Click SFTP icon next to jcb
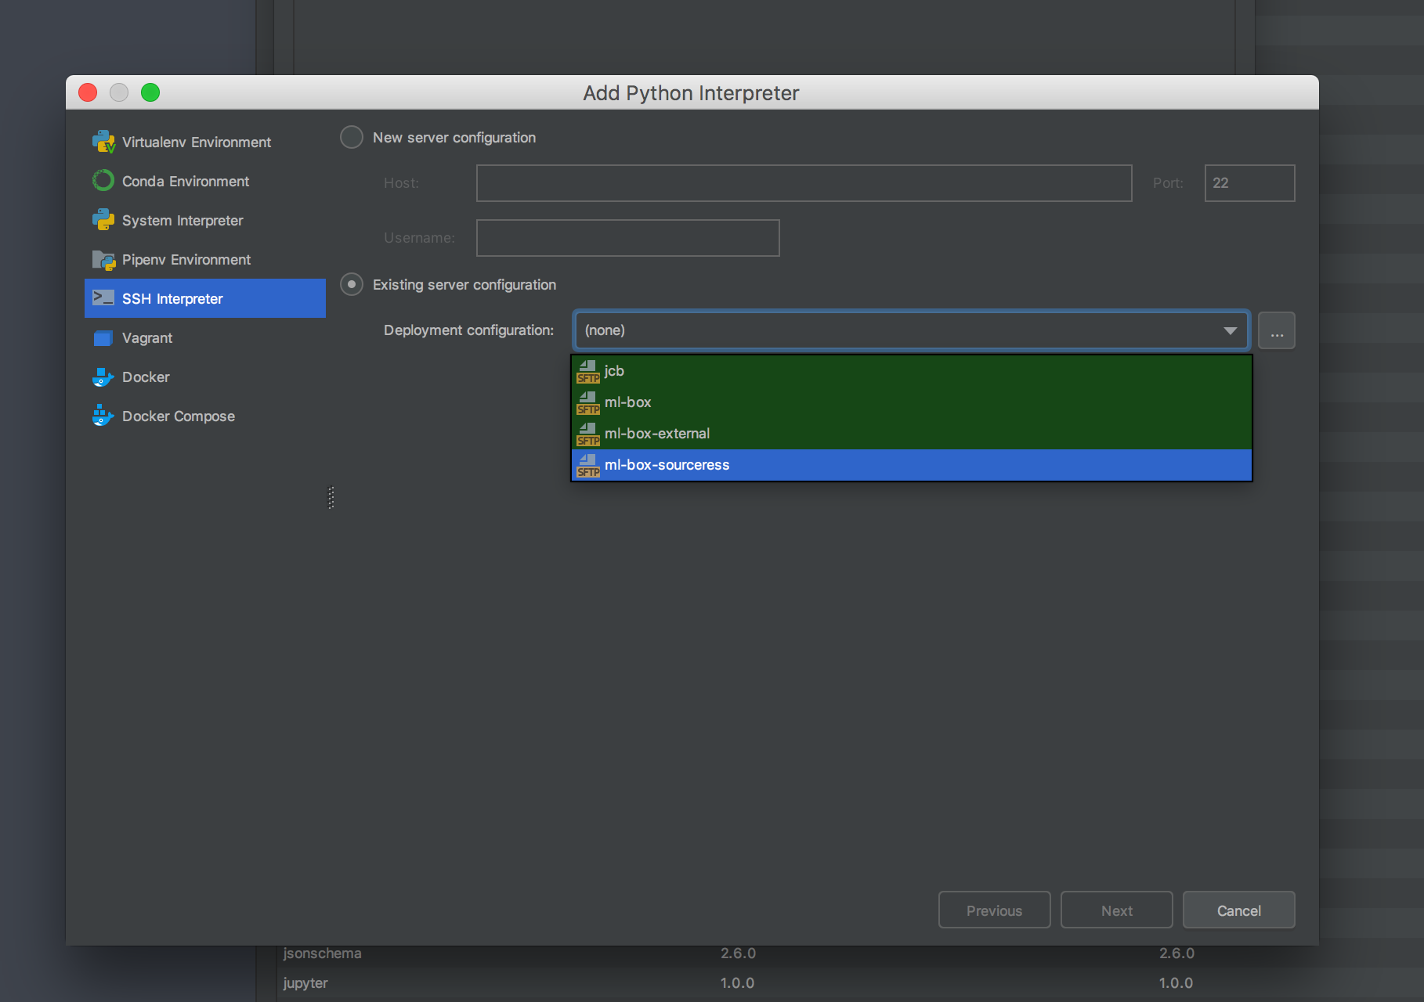Viewport: 1424px width, 1002px height. pyautogui.click(x=588, y=371)
